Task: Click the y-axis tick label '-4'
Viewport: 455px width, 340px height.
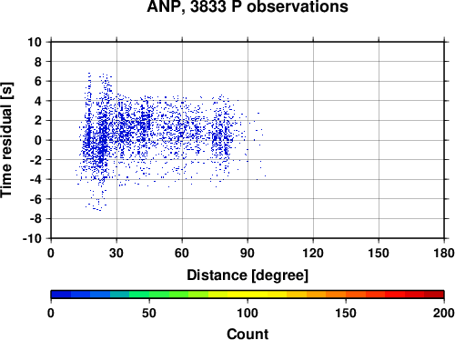Action: click(x=35, y=179)
